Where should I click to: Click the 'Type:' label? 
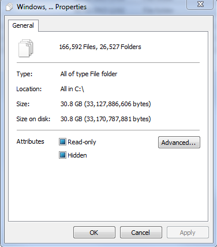[24, 74]
